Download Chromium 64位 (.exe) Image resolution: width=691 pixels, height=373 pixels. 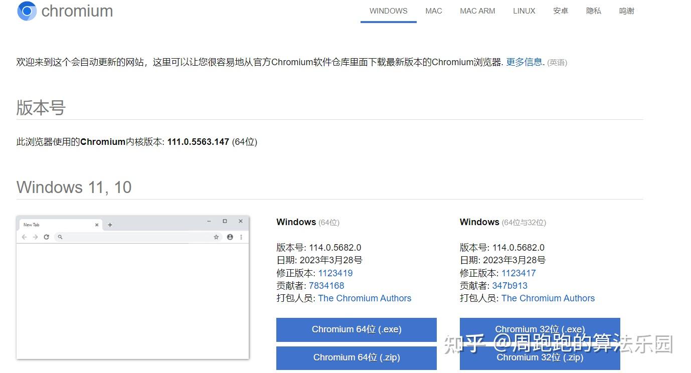tap(357, 329)
